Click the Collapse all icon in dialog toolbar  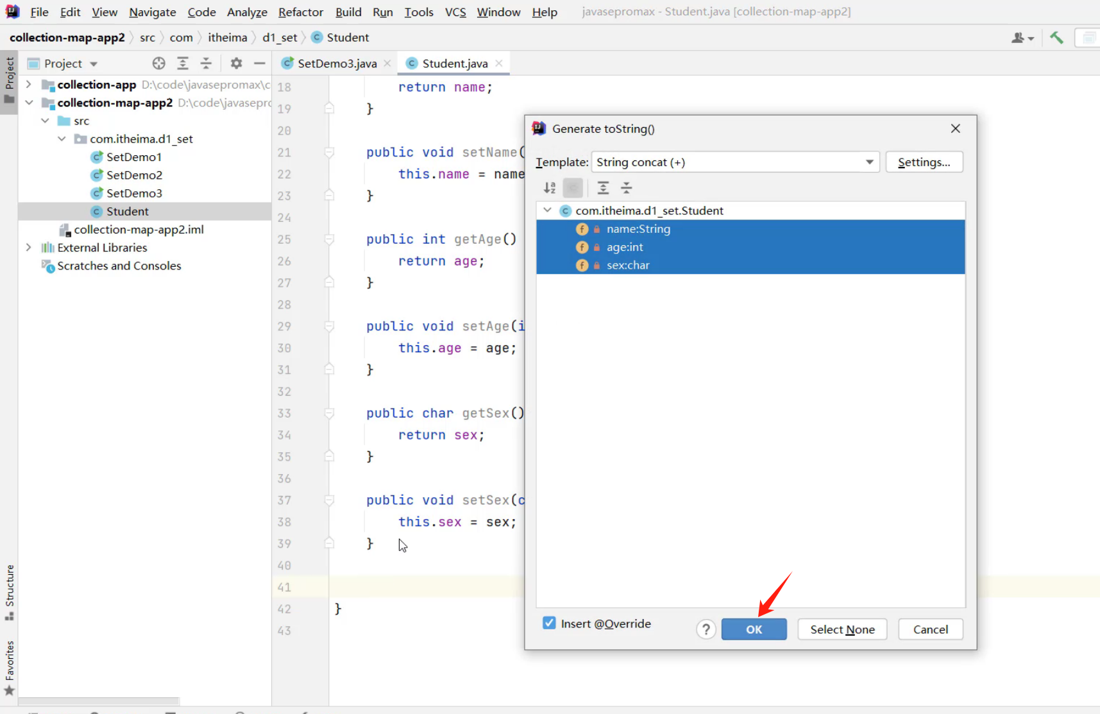[x=627, y=188]
